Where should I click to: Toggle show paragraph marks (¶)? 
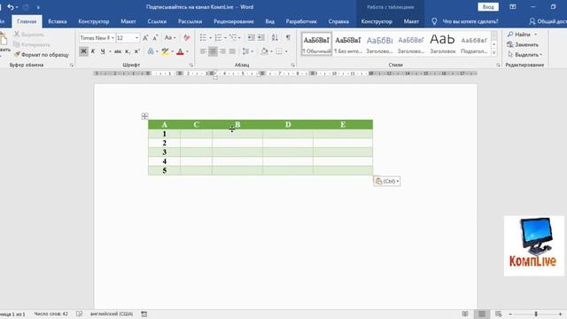[288, 37]
